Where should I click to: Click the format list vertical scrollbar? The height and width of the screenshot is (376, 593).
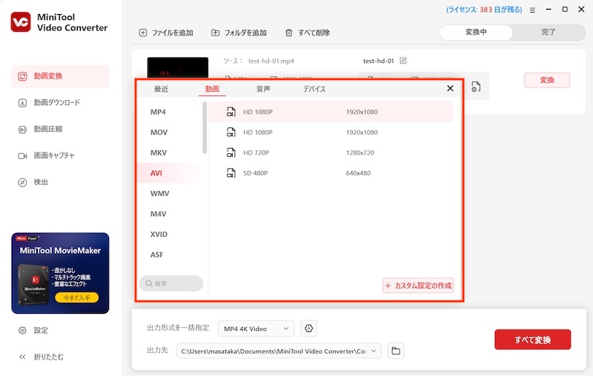pyautogui.click(x=205, y=128)
